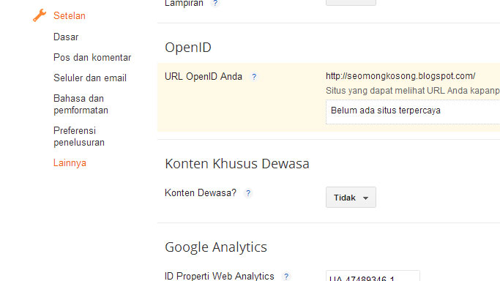Viewport: 500px width, 281px height.
Task: Click the Konten Dewasa? setting label
Action: pos(201,192)
